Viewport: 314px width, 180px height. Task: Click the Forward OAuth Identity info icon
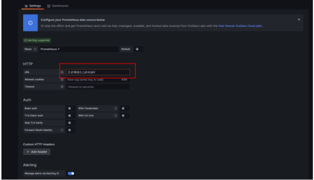pyautogui.click(x=62, y=130)
